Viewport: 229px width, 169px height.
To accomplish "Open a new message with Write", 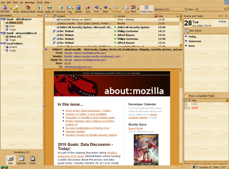I will pyautogui.click(x=16, y=9).
